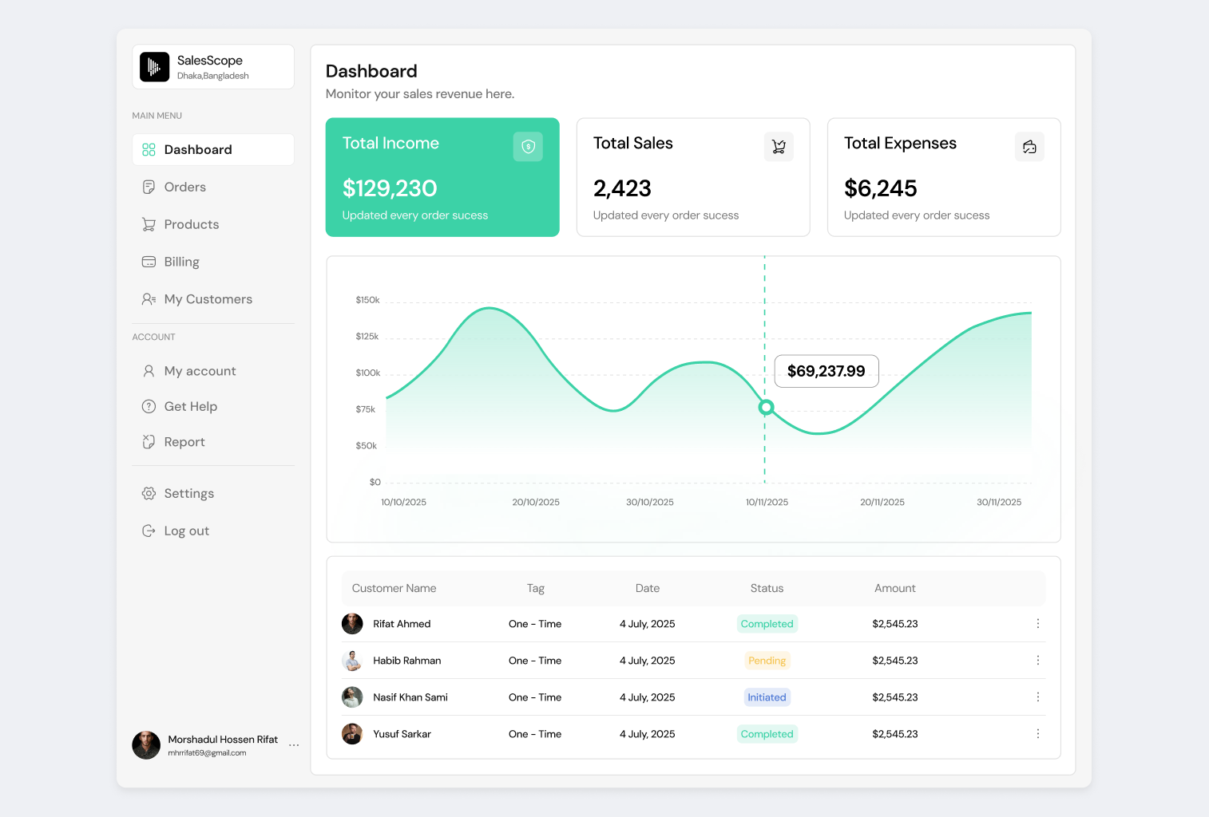Click the Initiated status on Nasif Khan Sami
1209x817 pixels.
(x=767, y=697)
